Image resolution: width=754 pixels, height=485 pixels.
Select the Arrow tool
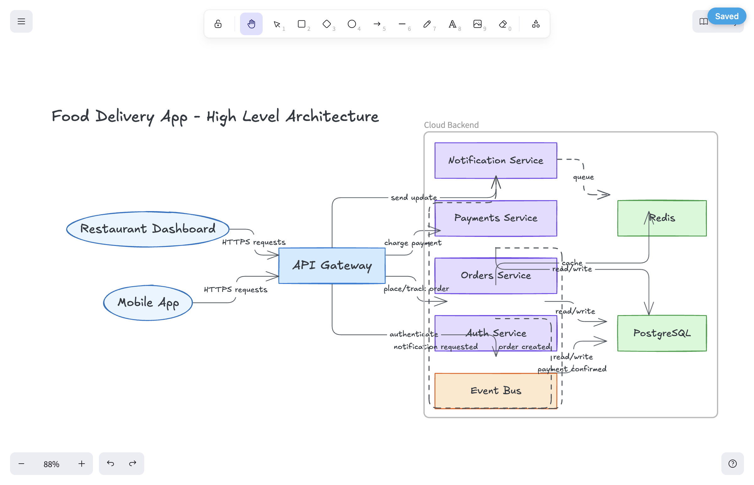(377, 24)
